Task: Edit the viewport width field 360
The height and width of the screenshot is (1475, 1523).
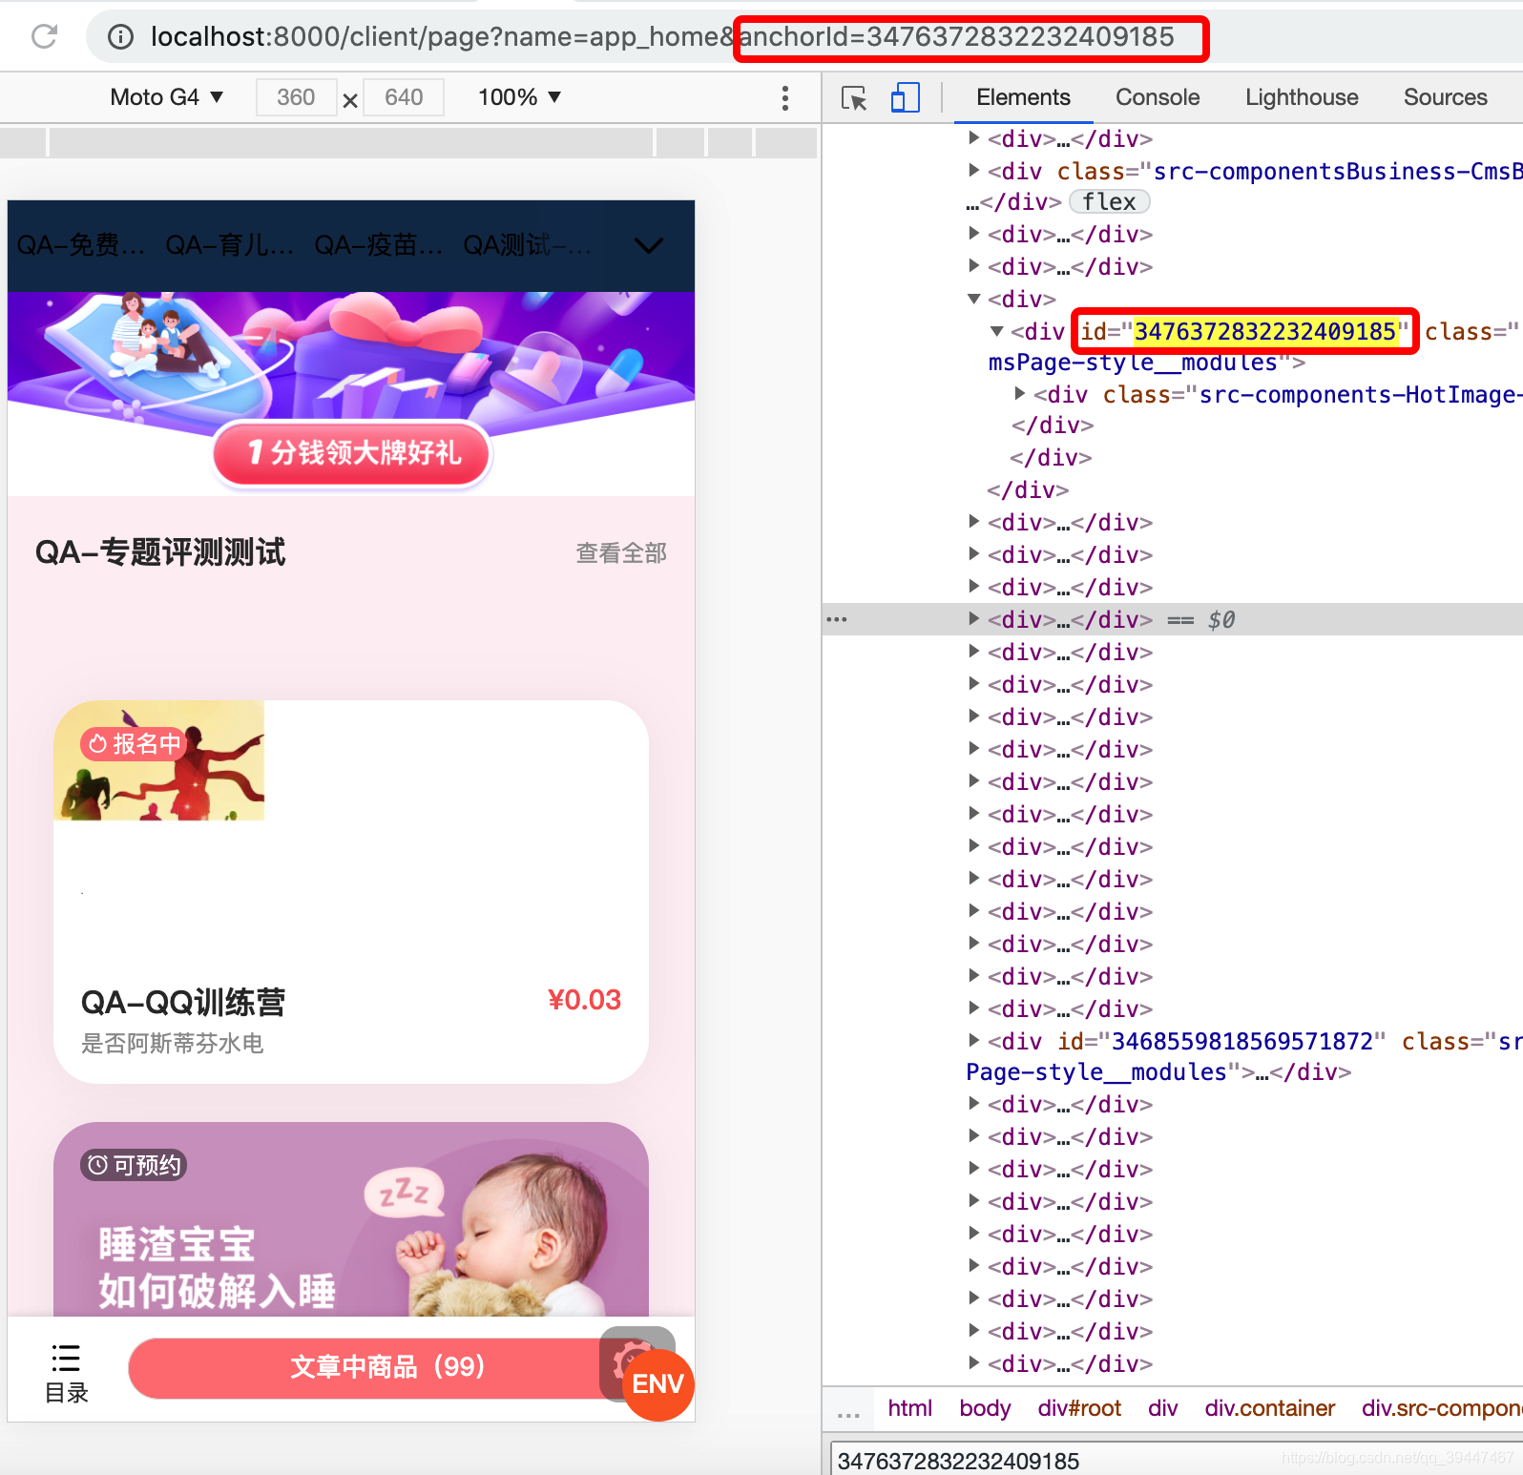Action: click(296, 97)
